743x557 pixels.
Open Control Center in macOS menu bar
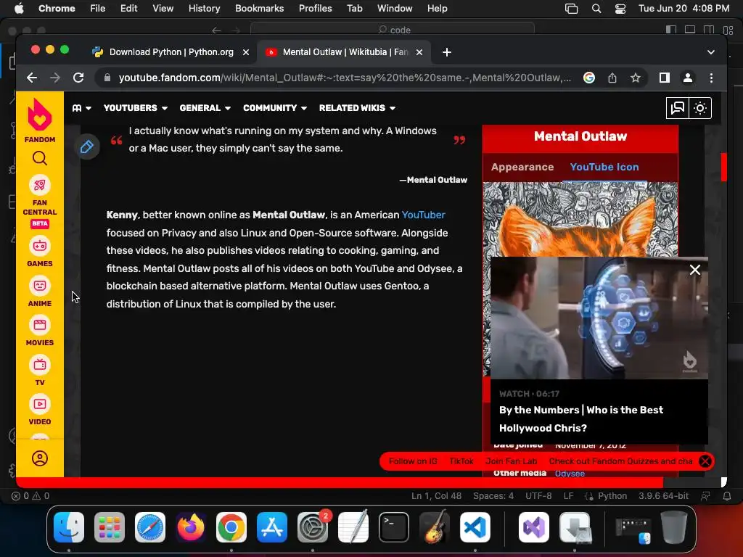tap(620, 9)
